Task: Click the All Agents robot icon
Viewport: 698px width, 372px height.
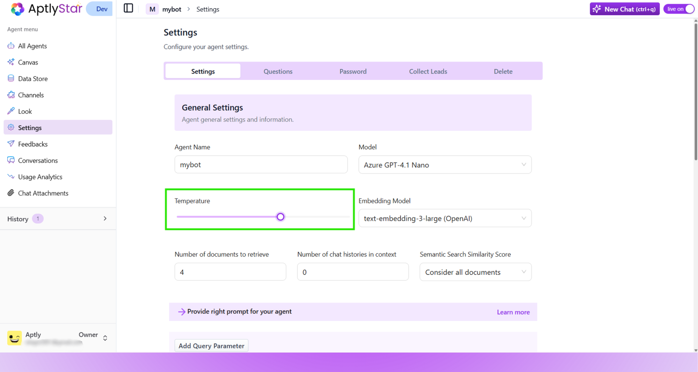Action: (11, 46)
